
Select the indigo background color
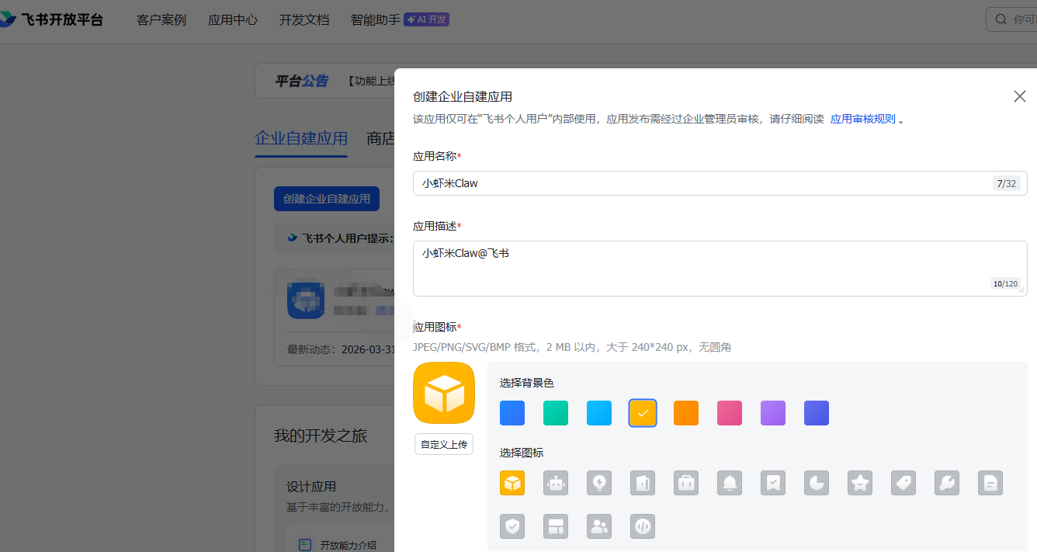817,413
